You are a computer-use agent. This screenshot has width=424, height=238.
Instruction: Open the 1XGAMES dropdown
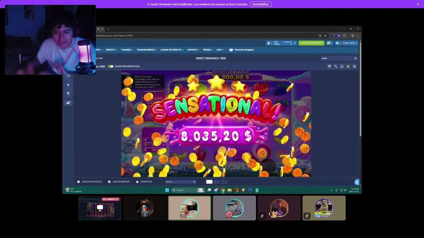(127, 50)
